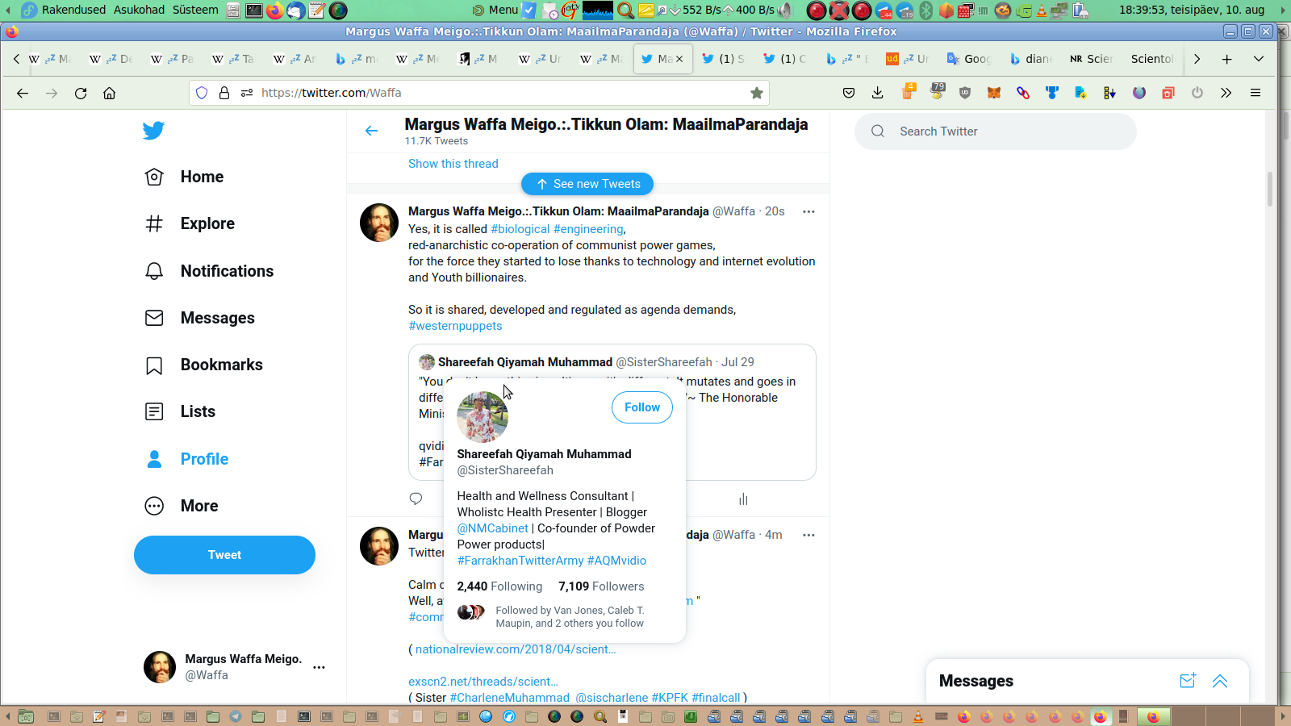1291x726 pixels.
Task: Switch to the NR Scien tab
Action: point(1092,59)
